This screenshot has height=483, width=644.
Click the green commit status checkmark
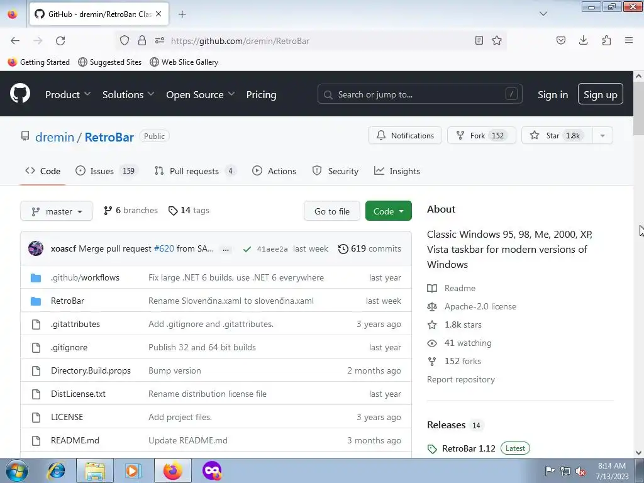point(247,249)
